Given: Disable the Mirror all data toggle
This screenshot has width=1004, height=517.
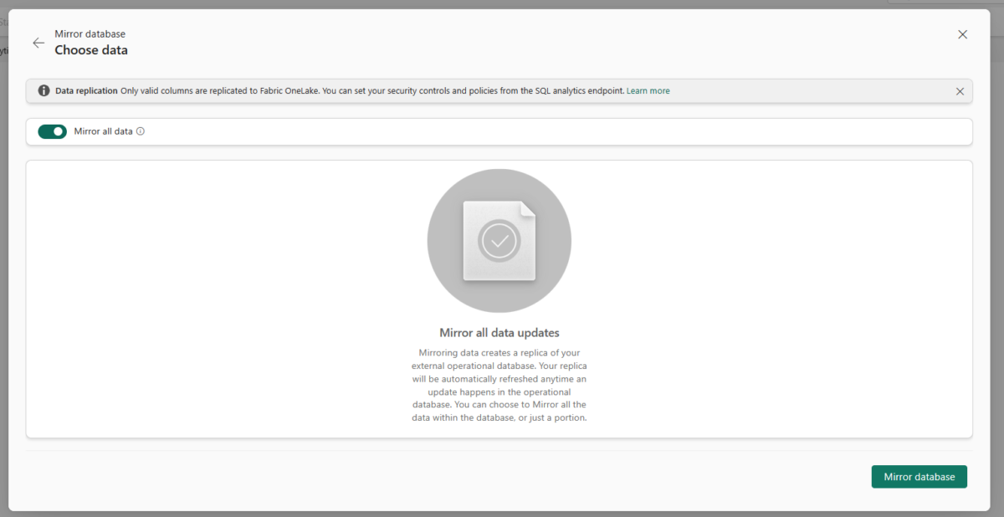Looking at the screenshot, I should pos(52,131).
